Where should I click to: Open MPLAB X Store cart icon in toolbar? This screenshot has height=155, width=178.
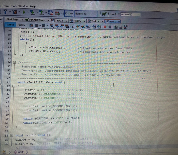[104, 14]
